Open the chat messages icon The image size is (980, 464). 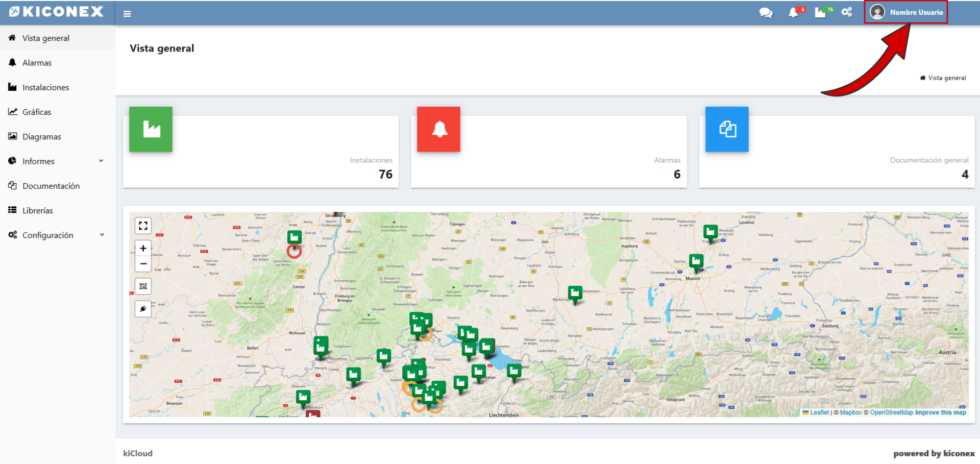tap(766, 13)
